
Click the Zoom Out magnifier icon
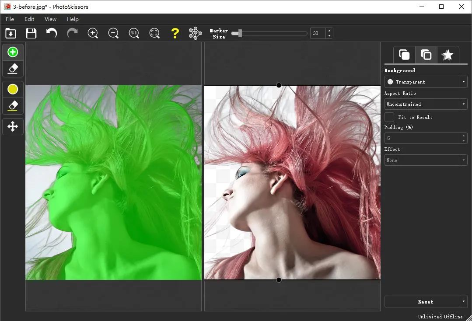pyautogui.click(x=113, y=33)
